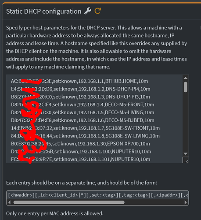This screenshot has width=201, height=220.
Task: Click the DNS-DHCP-PI4 entry line
Action: coord(81,89)
